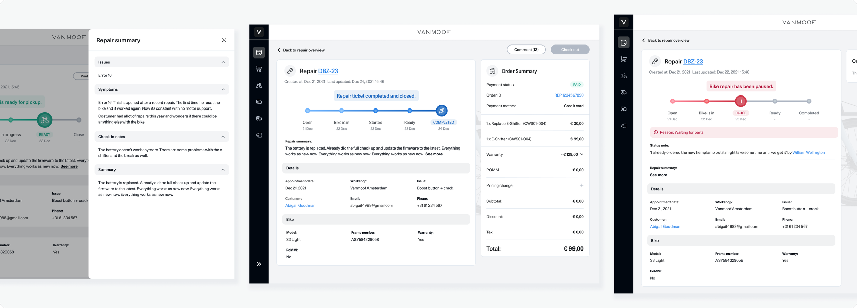This screenshot has height=308, width=857.
Task: Click Ready step dot in completed timeline
Action: (410, 111)
